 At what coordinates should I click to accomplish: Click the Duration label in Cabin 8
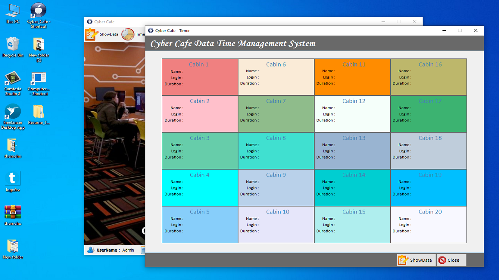pyautogui.click(x=249, y=157)
